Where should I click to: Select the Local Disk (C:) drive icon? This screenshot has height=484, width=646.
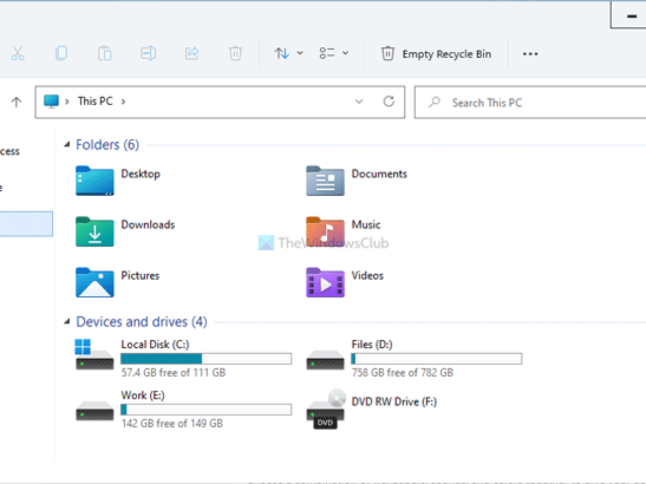click(94, 355)
